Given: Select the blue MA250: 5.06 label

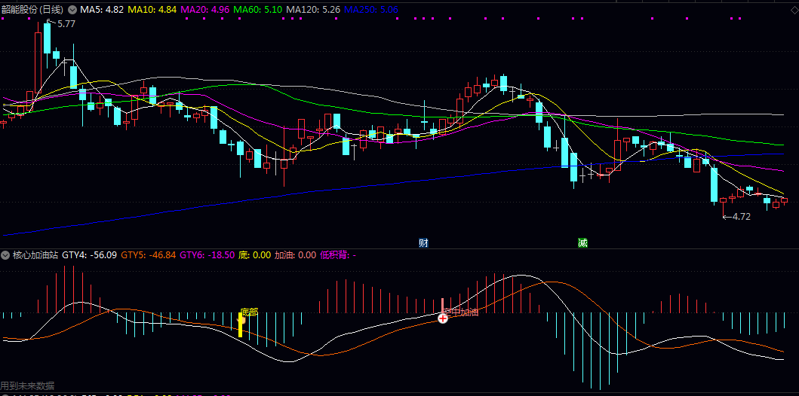Looking at the screenshot, I should (x=371, y=10).
